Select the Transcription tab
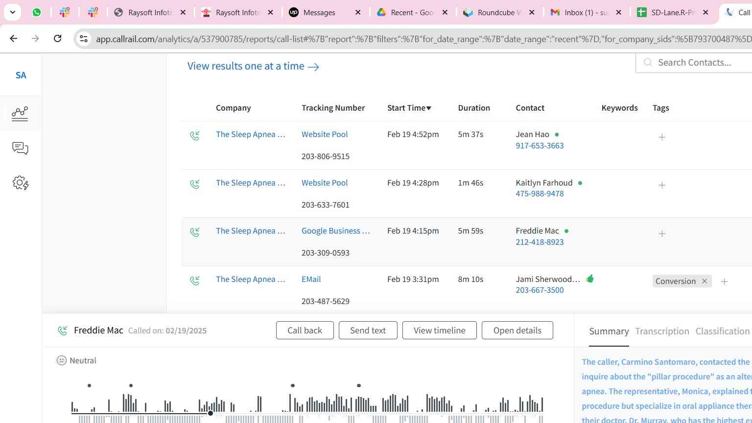The width and height of the screenshot is (752, 423). point(662,331)
